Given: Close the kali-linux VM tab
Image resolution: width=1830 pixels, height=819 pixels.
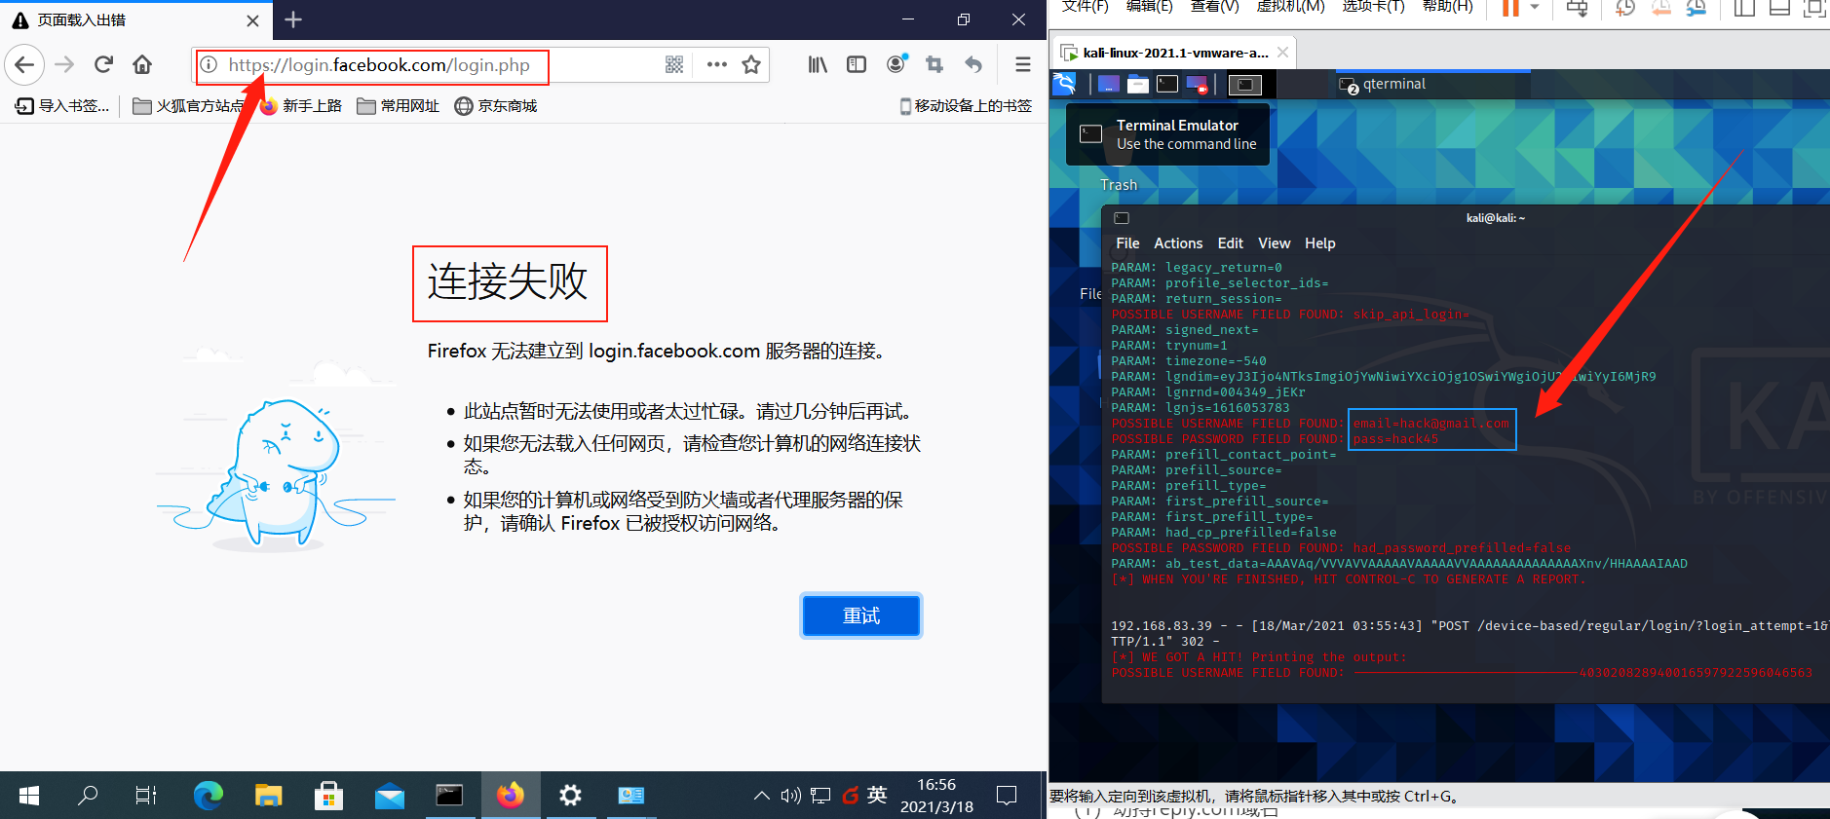Looking at the screenshot, I should point(1282,53).
